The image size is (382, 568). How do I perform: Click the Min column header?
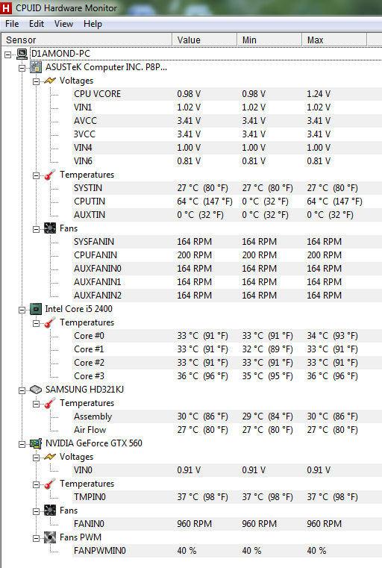click(x=269, y=40)
